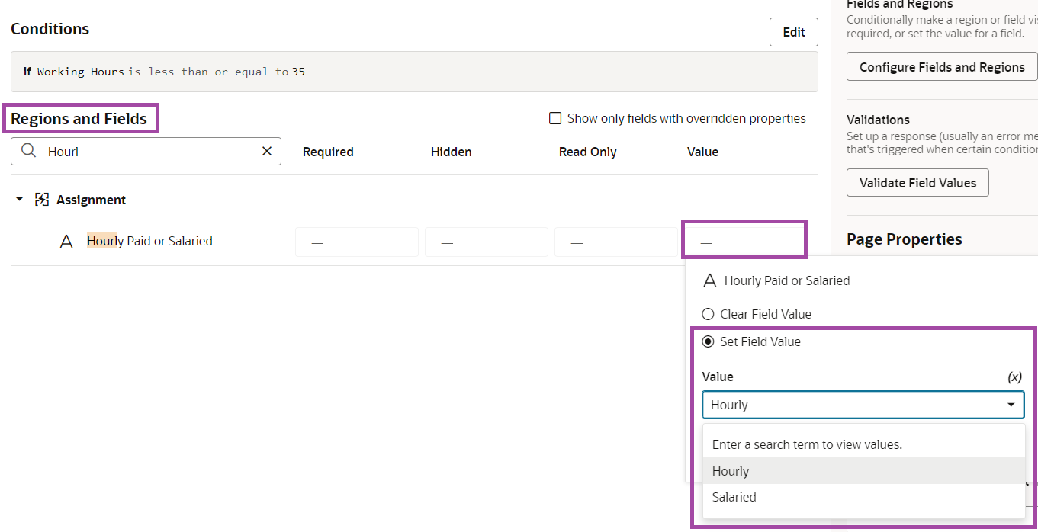
Task: Choose Hourly from the value list
Action: click(x=731, y=471)
